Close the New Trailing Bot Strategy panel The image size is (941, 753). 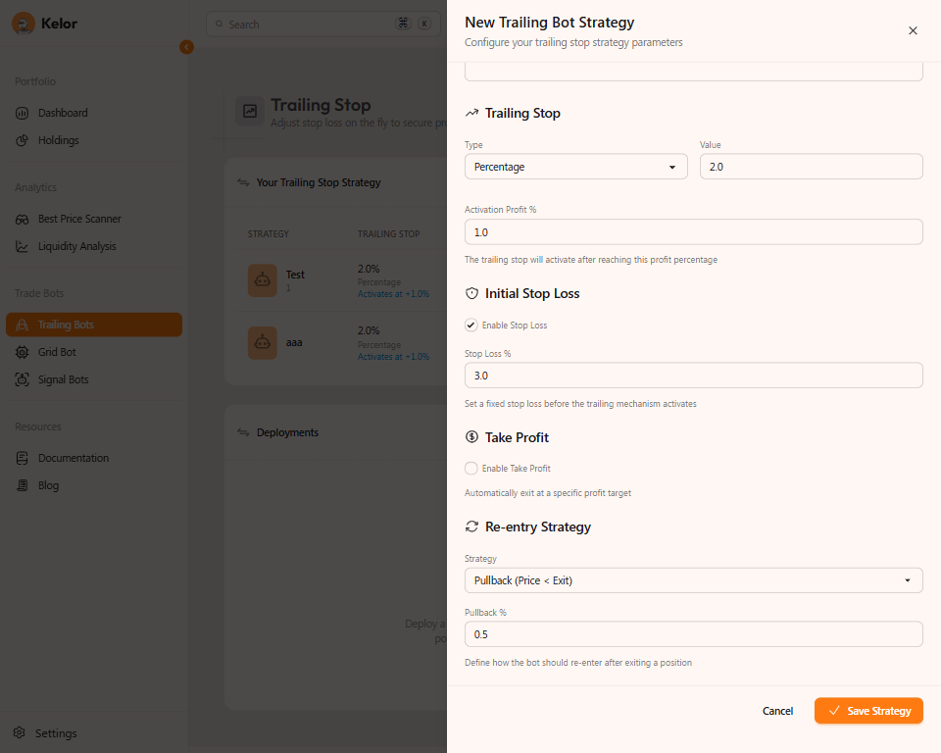pyautogui.click(x=913, y=30)
